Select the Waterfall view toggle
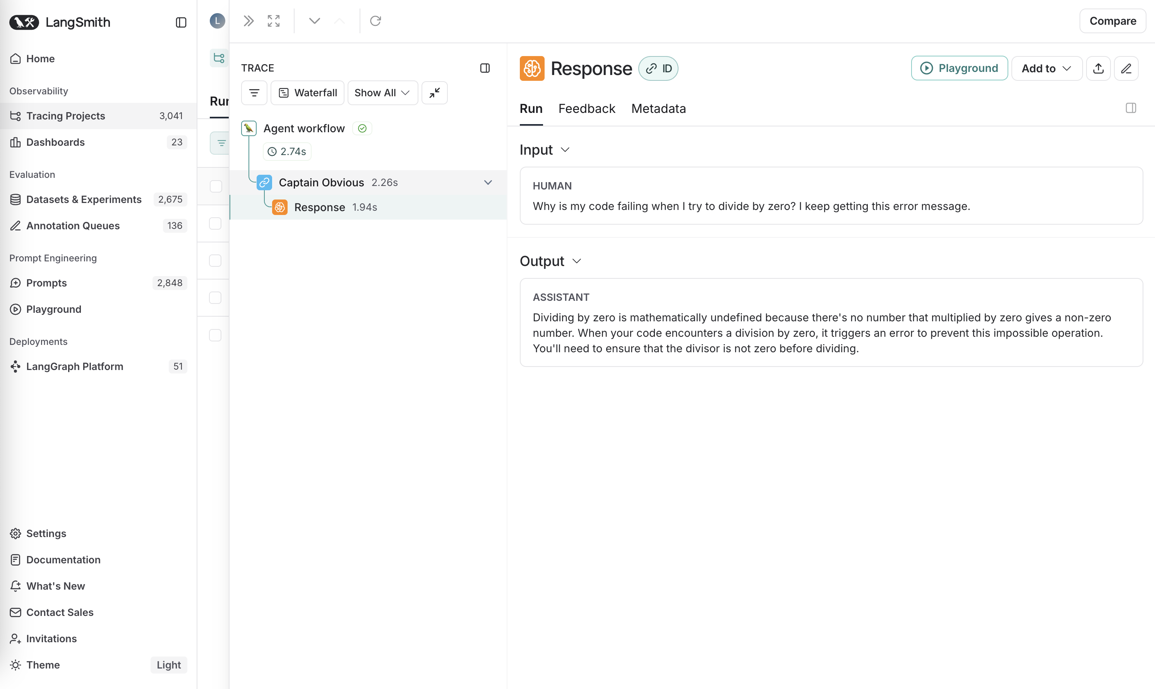This screenshot has height=689, width=1155. coord(308,93)
